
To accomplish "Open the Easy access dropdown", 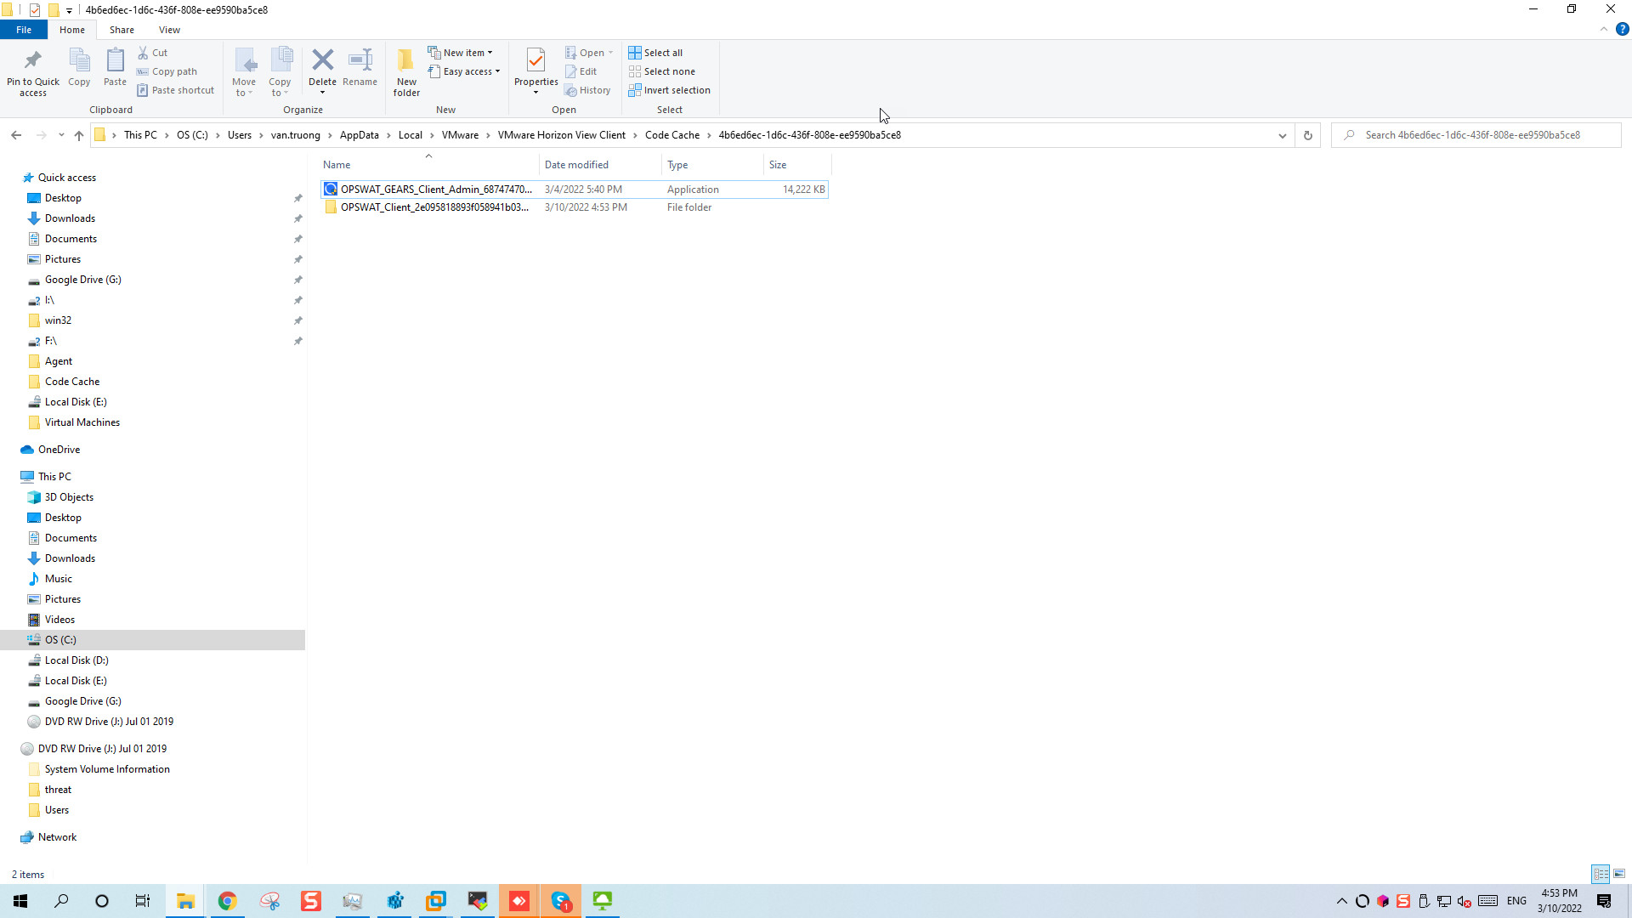I will [x=464, y=71].
